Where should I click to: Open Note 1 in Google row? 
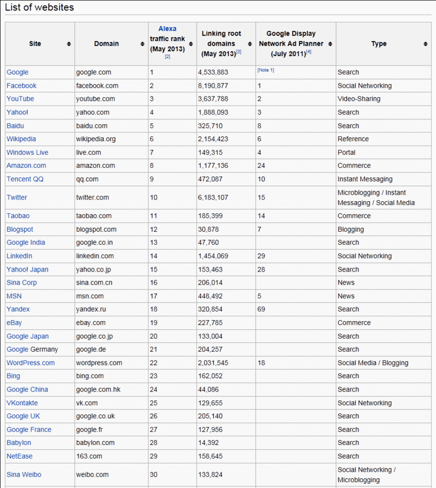coord(266,70)
